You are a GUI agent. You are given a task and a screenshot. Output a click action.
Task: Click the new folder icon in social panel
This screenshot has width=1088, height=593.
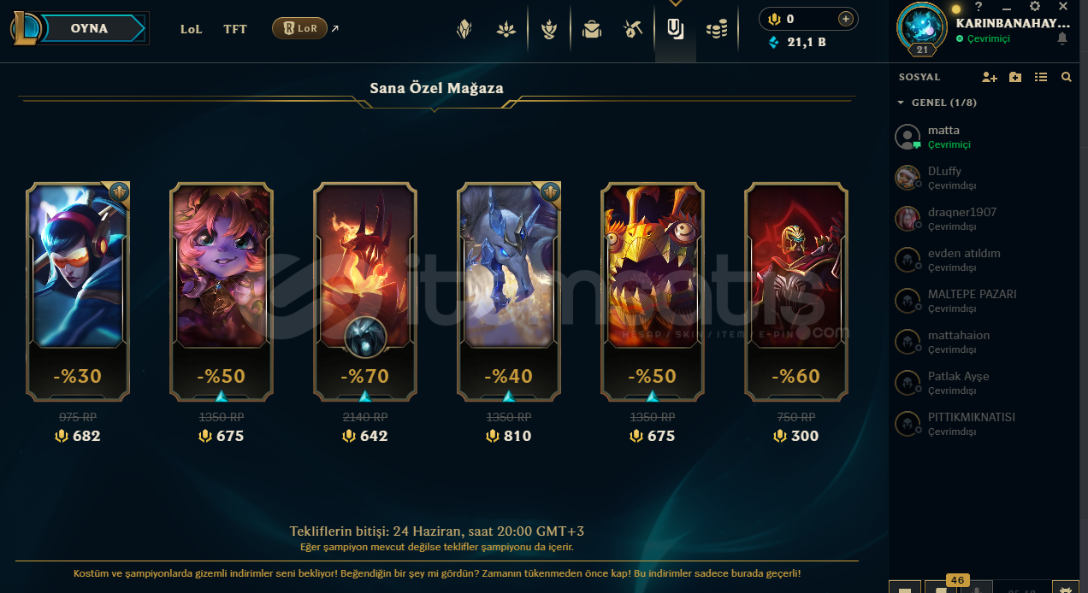(x=1015, y=77)
